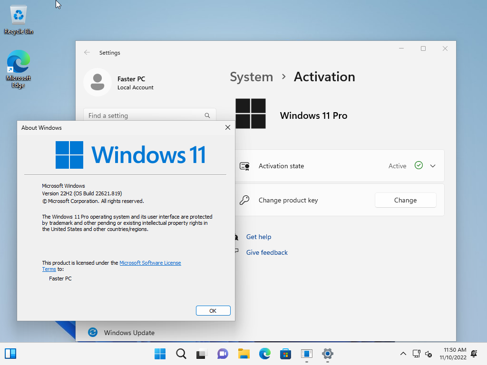Viewport: 487px width, 365px height.
Task: Click the Change product key key icon
Action: (x=244, y=200)
